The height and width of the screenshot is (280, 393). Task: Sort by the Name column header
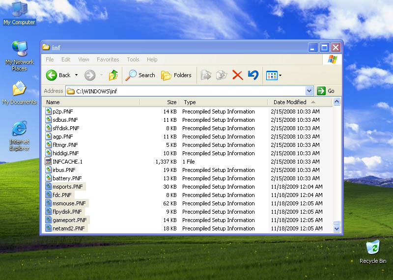(x=91, y=102)
